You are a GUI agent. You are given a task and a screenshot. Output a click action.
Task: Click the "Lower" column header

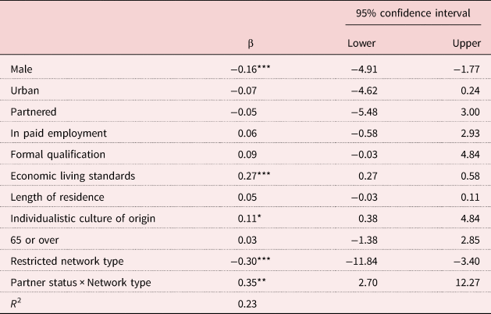[x=360, y=44]
